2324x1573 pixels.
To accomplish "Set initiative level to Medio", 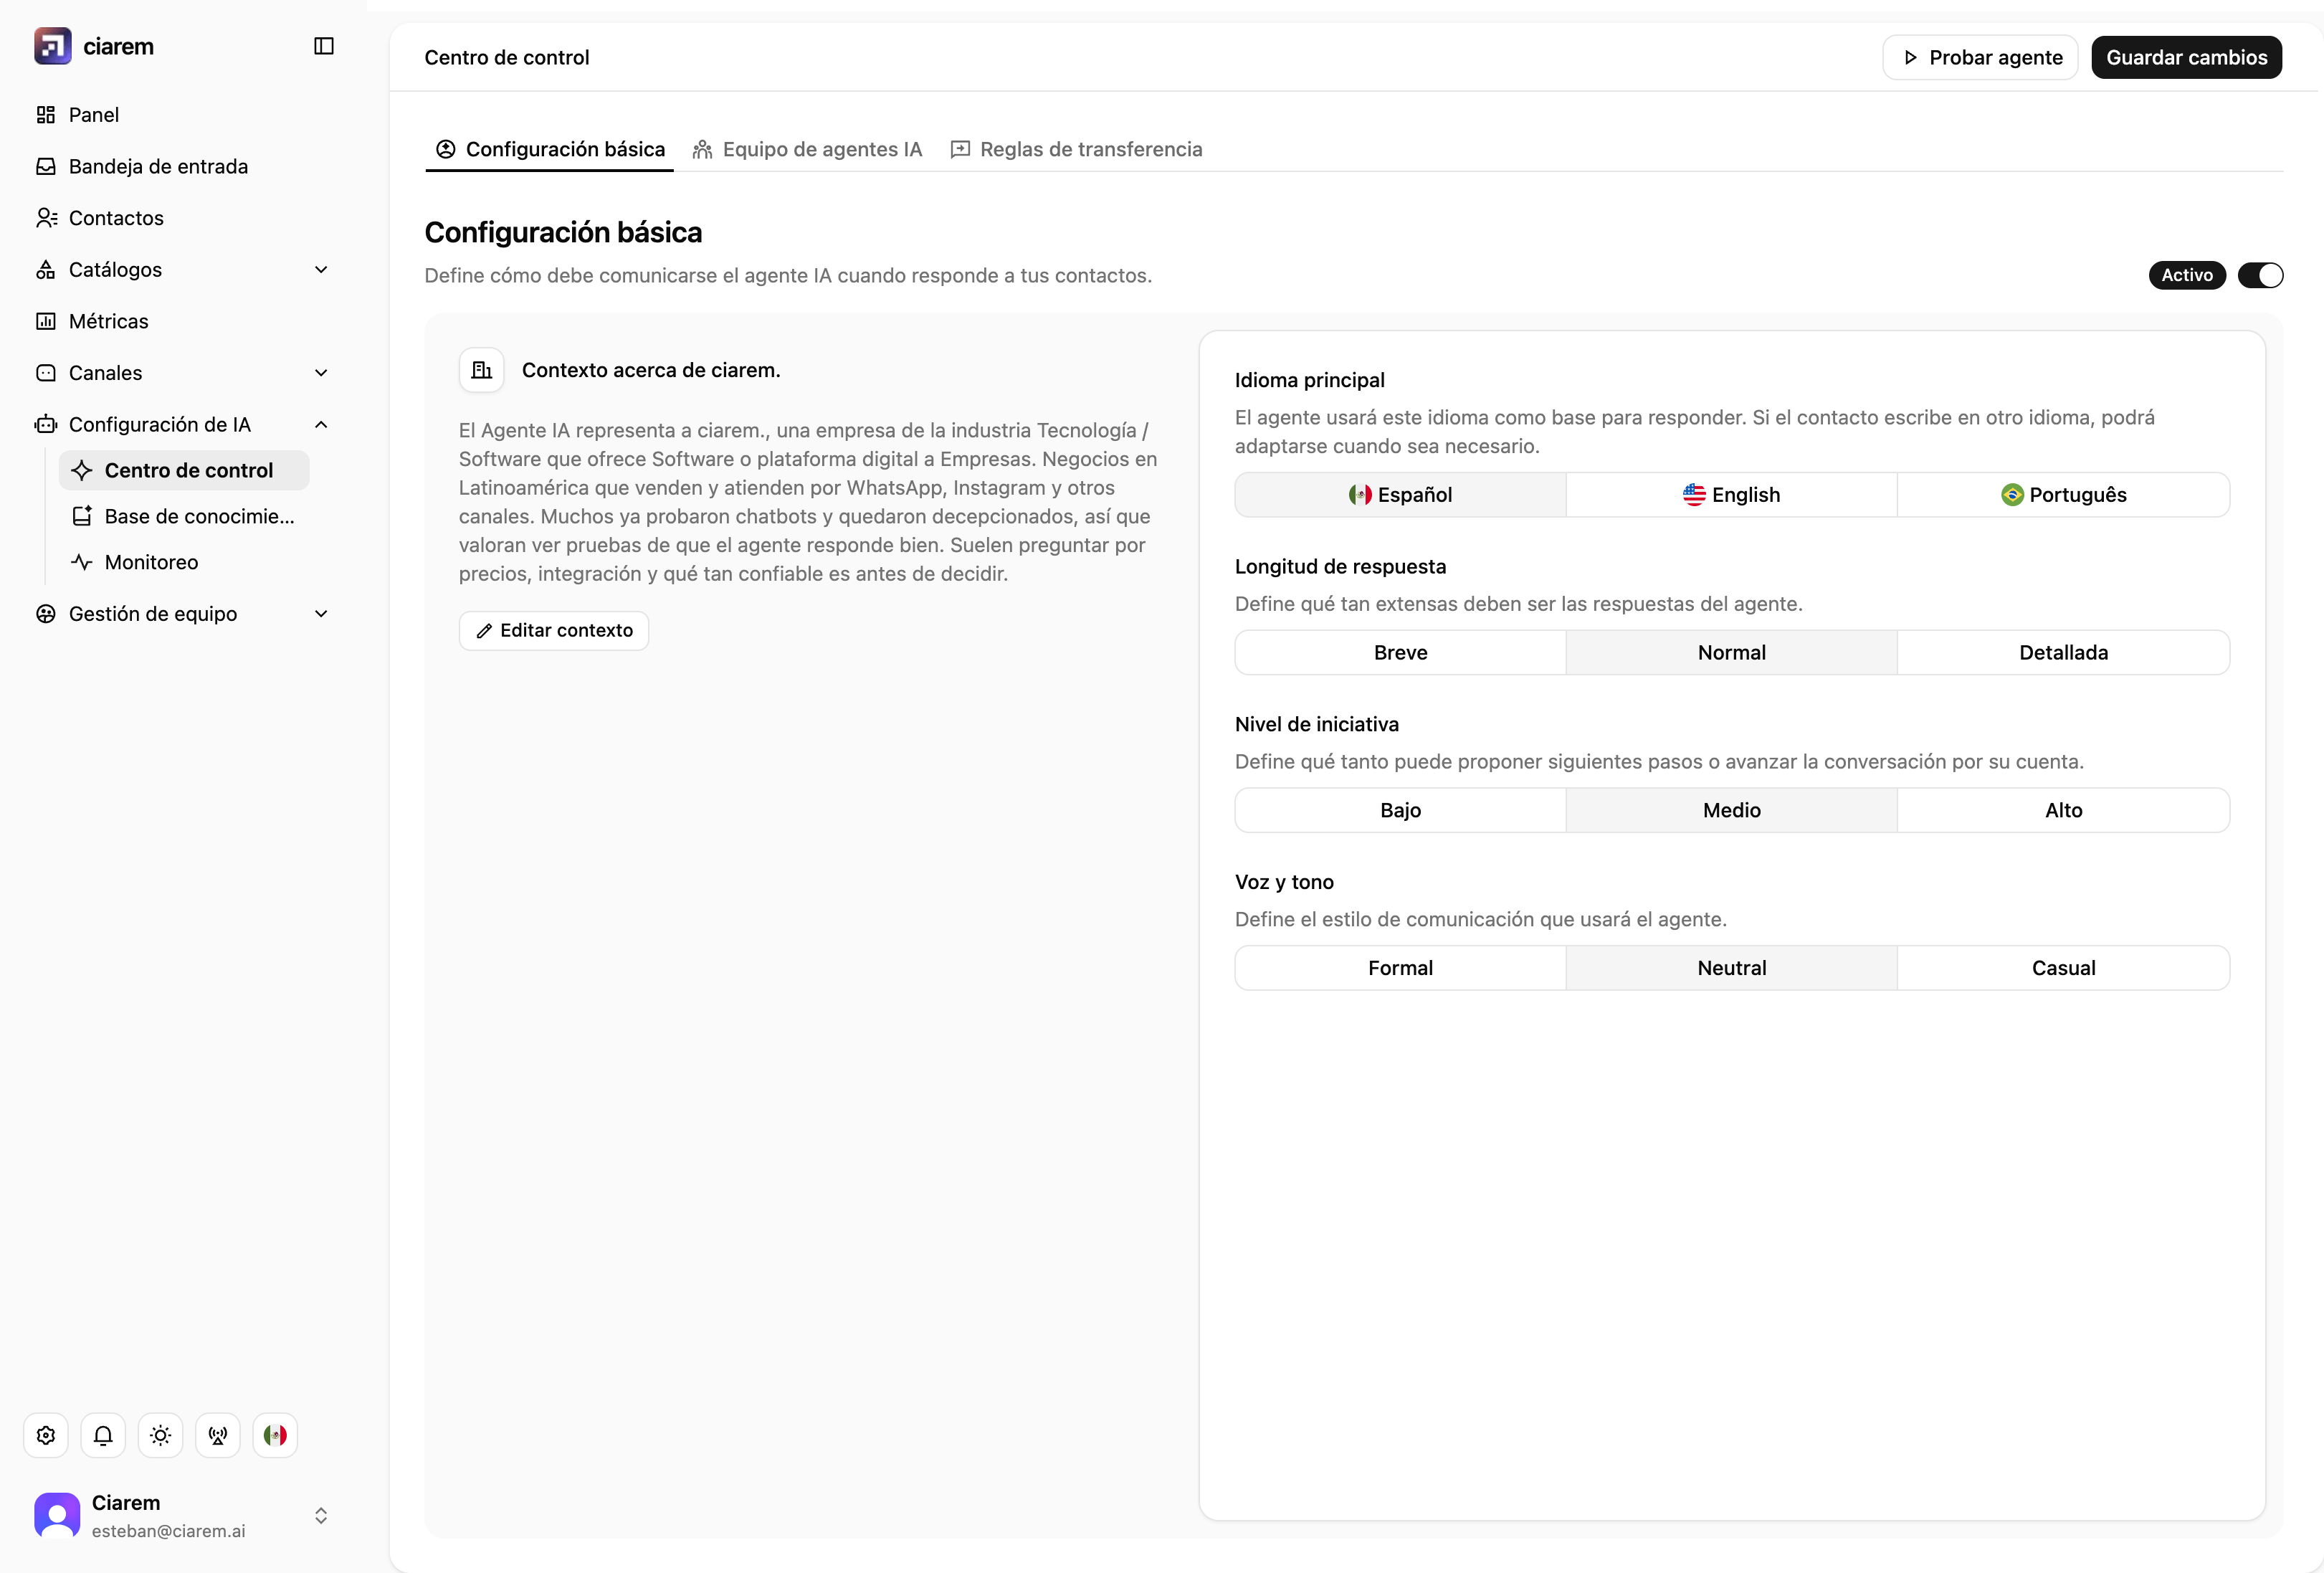I will pyautogui.click(x=1731, y=810).
